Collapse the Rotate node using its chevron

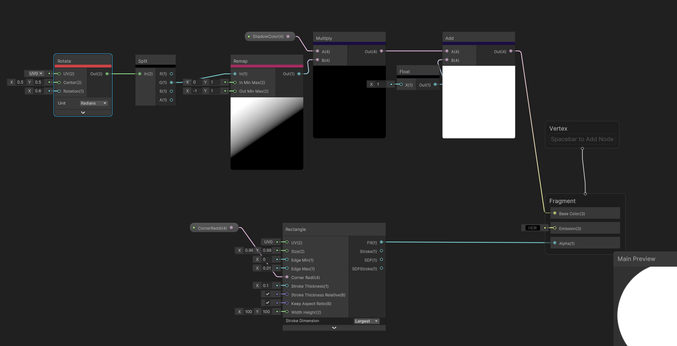pyautogui.click(x=83, y=113)
